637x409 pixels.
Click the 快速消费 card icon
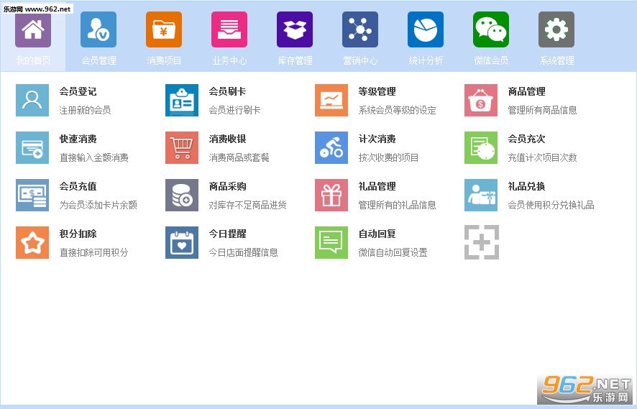32,147
